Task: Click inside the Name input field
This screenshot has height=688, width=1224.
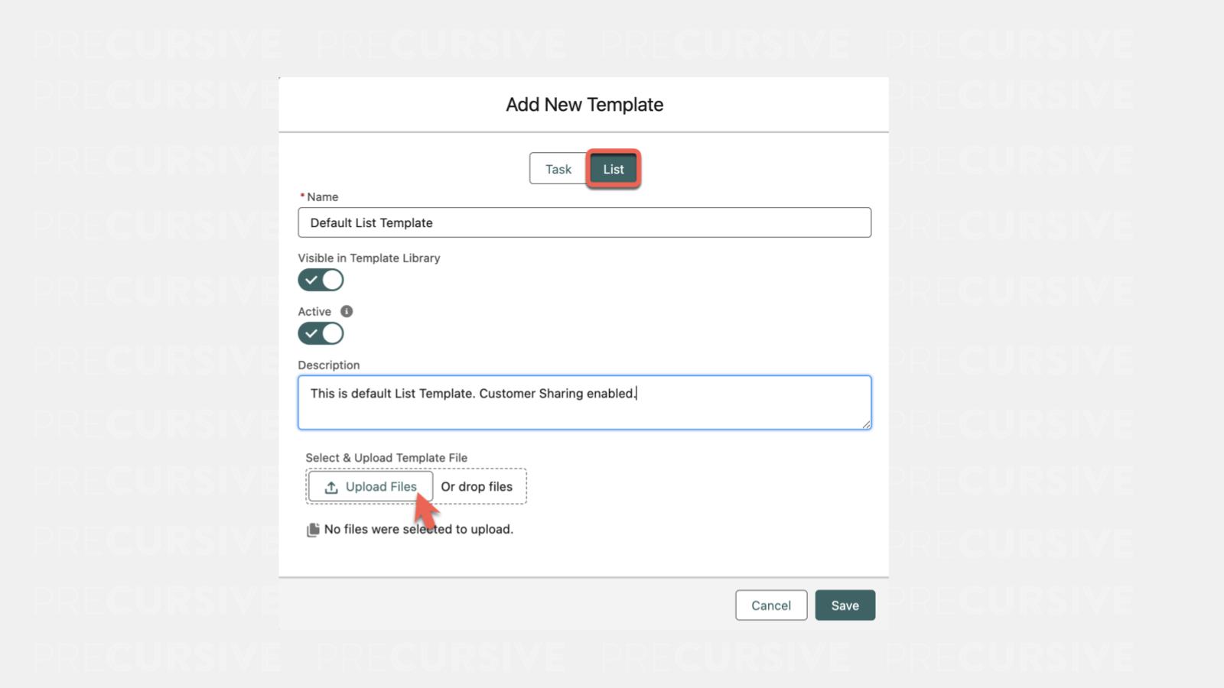Action: pos(584,222)
